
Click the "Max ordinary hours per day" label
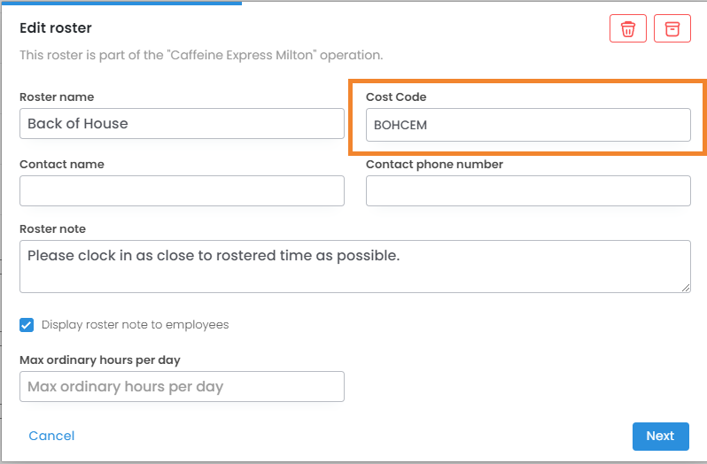click(x=100, y=360)
